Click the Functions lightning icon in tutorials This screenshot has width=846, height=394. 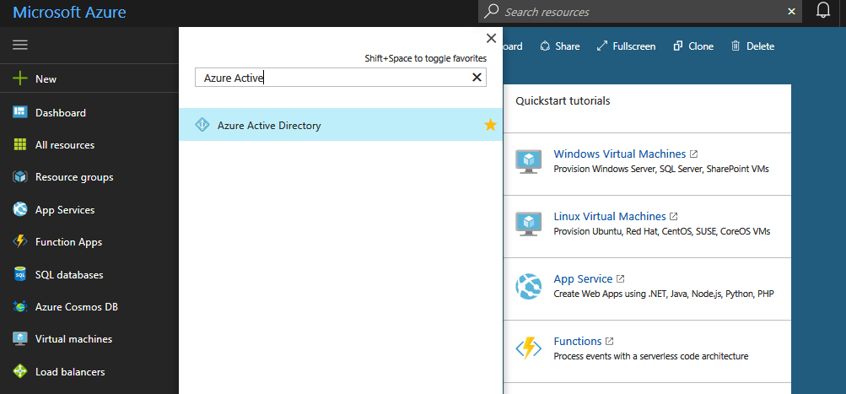point(528,348)
